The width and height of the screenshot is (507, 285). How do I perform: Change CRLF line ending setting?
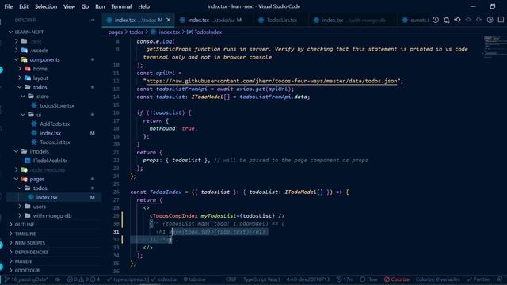click(x=231, y=279)
